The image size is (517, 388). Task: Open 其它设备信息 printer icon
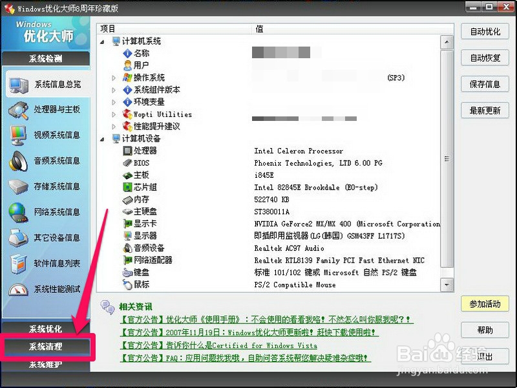pos(19,238)
